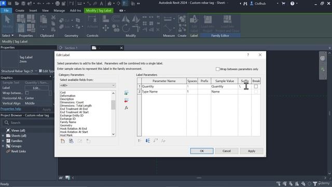The image size is (332, 187).
Task: Click the second icon below the category parameters list
Action: pyautogui.click(x=71, y=141)
